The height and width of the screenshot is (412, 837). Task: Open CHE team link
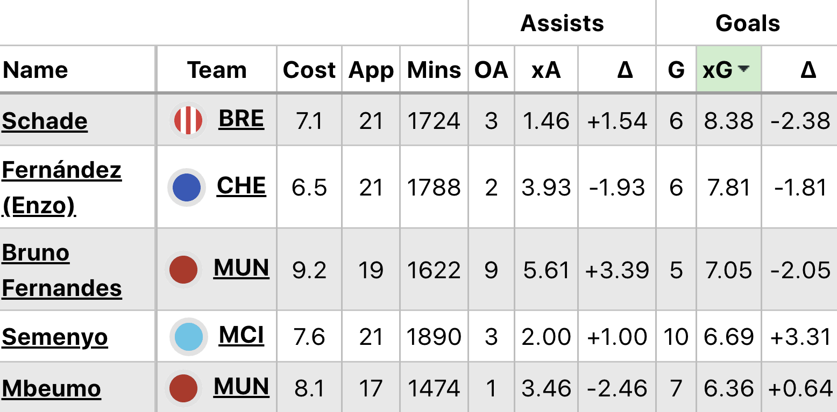point(242,186)
